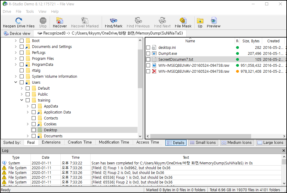287x193 pixels.
Task: Open Find/Mark binoculars tool
Action: [x=114, y=21]
